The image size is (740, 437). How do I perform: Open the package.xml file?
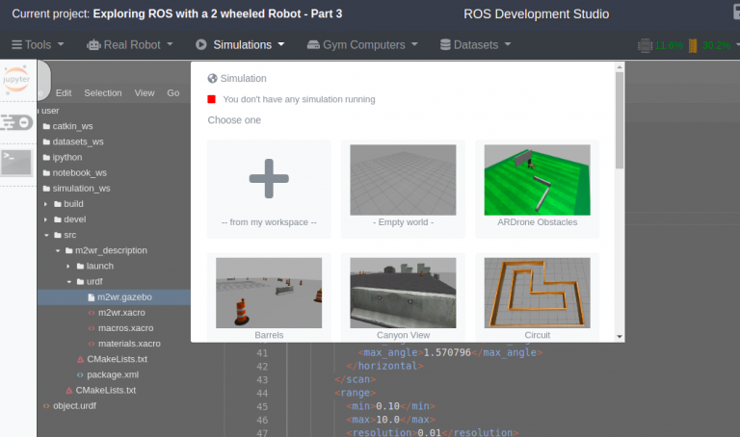(x=113, y=374)
